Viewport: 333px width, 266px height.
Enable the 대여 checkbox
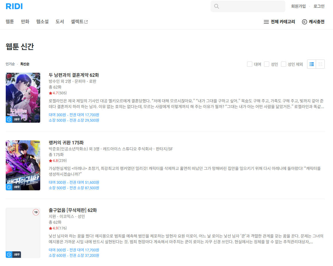pyautogui.click(x=249, y=64)
